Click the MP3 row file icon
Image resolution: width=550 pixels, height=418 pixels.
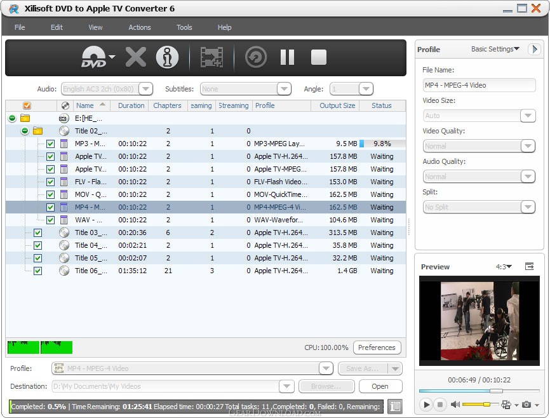[x=64, y=144]
